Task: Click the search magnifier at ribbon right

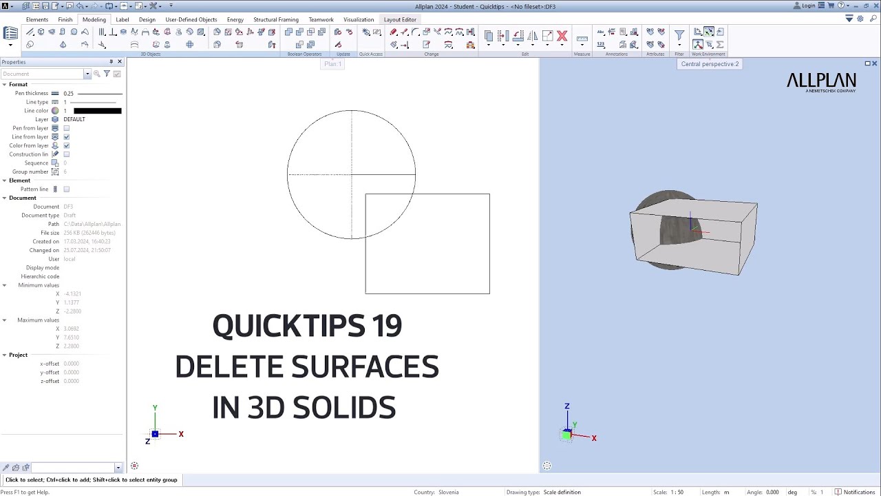Action: pos(873,19)
